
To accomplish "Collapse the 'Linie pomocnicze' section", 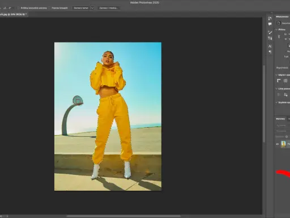I will (x=277, y=89).
